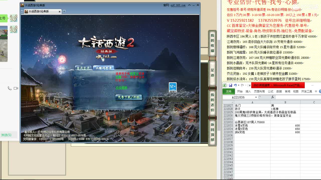321x180 pixels.
Task: Click the lower chat avatar icon
Action: pos(14,29)
